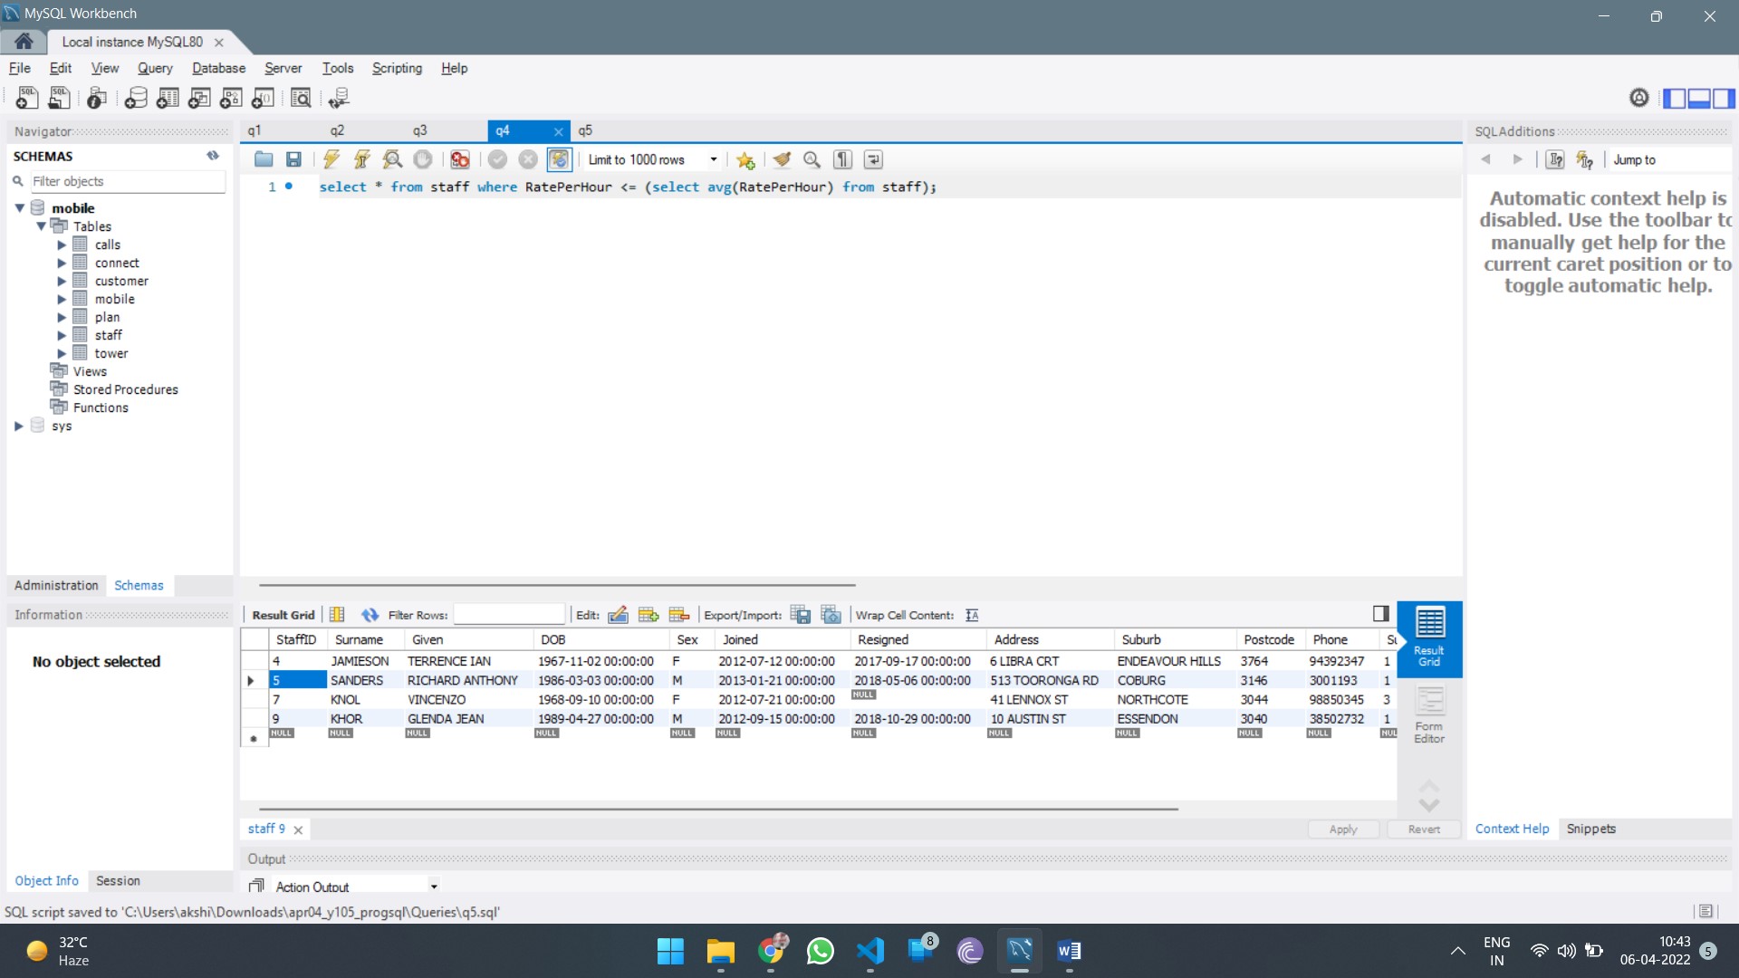1739x978 pixels.
Task: Create a new stored procedure icon
Action: [231, 98]
